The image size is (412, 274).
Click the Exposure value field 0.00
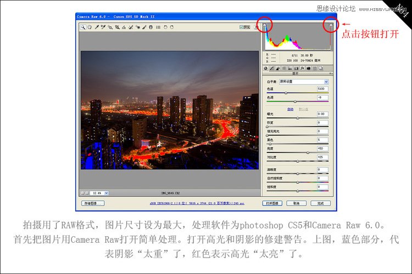[x=322, y=114]
